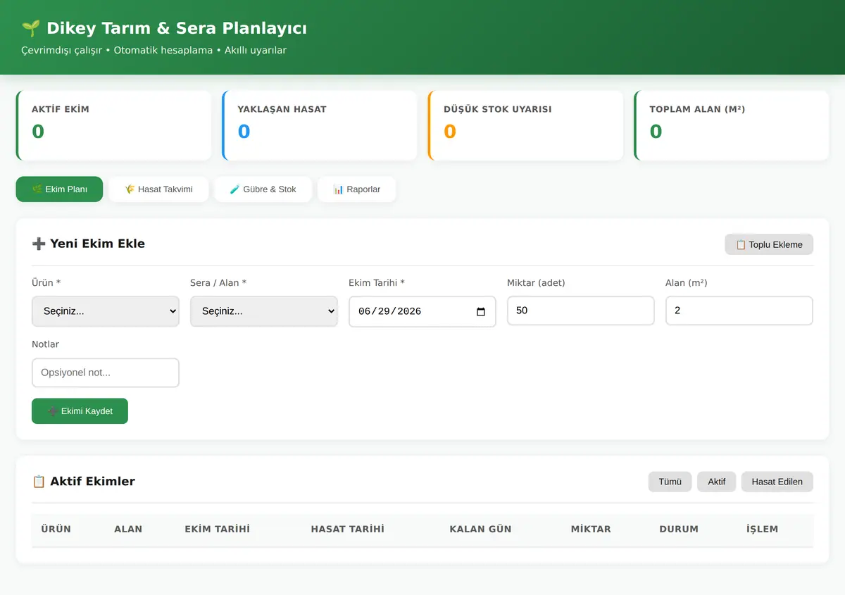845x595 pixels.
Task: Select the Alan (m²) input field
Action: tap(739, 311)
